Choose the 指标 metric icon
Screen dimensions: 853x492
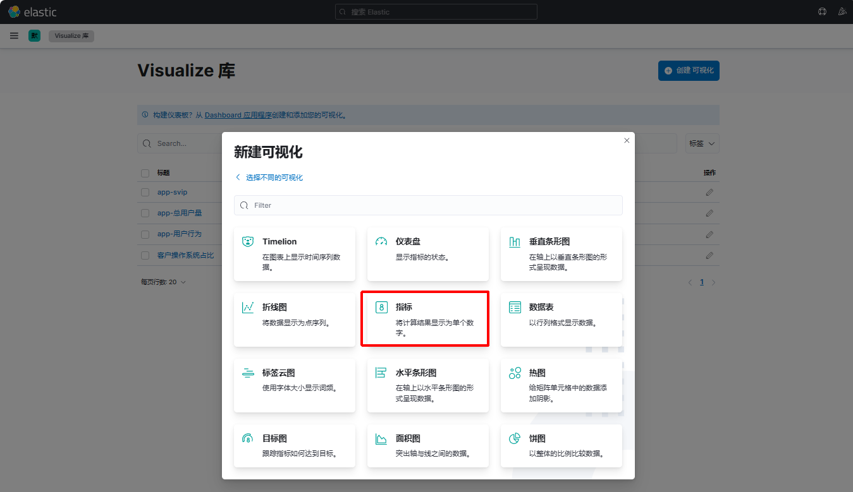point(381,308)
